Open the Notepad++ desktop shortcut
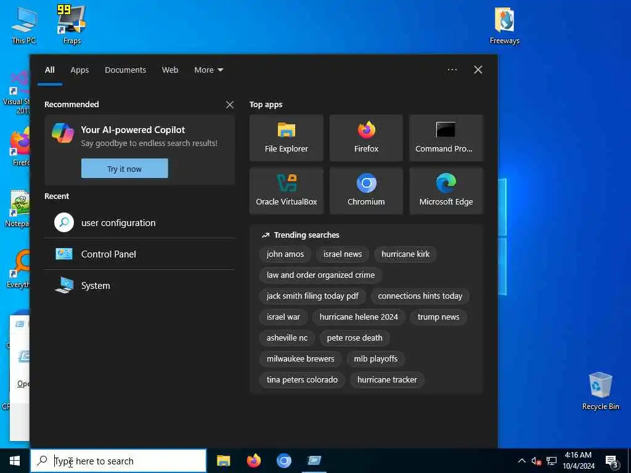This screenshot has height=473, width=631. 17,208
